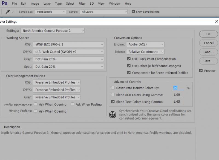
Task: Toggle Use Dither (8-bit/channel images)
Action: click(x=129, y=66)
